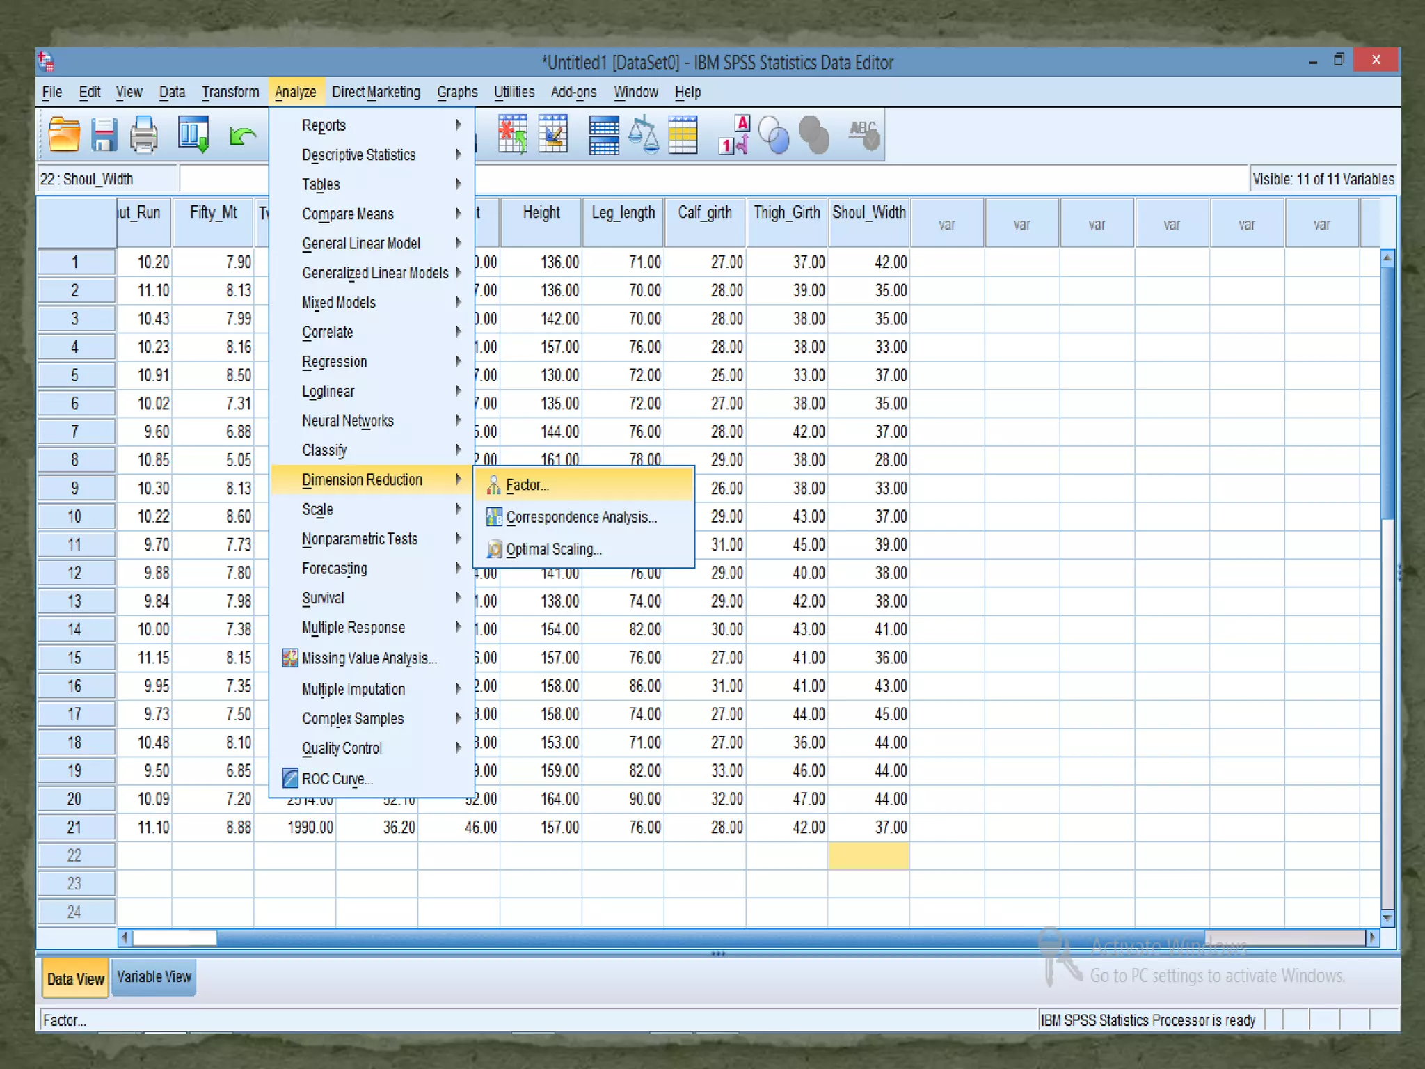Expand the Regression submenu
1425x1069 pixels.
(x=335, y=362)
